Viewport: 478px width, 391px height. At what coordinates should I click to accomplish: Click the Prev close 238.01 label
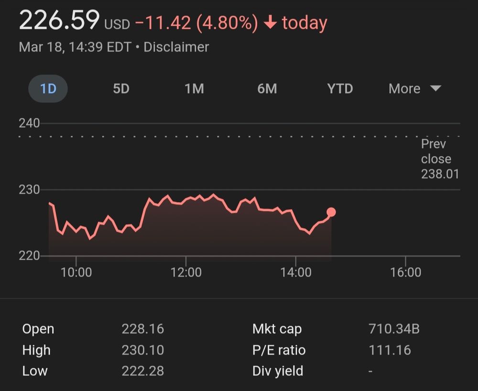click(x=439, y=159)
